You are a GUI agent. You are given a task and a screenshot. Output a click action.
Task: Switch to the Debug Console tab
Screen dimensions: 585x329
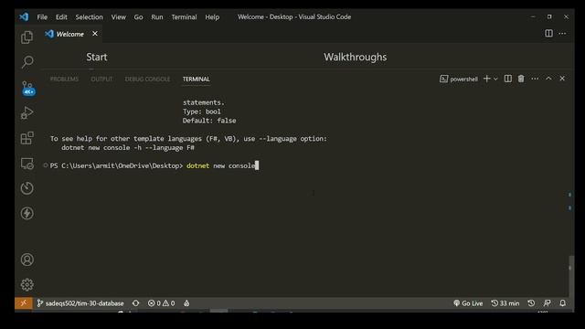[x=147, y=80]
